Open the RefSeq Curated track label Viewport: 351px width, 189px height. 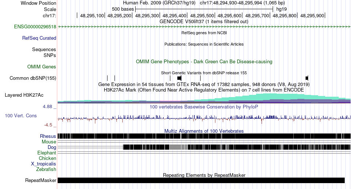[x=39, y=38]
